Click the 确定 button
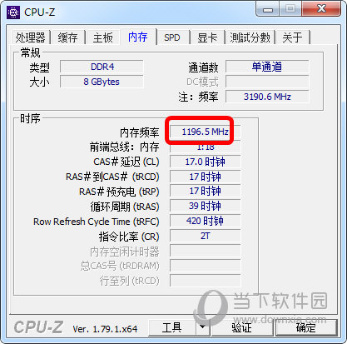The height and width of the screenshot is (344, 347). (305, 327)
